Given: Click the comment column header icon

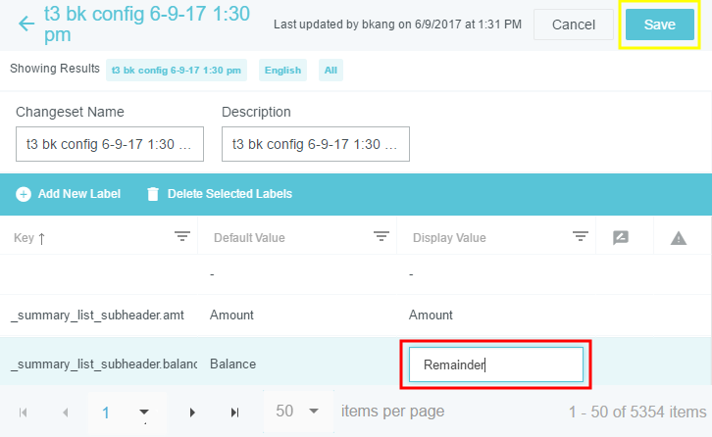Looking at the screenshot, I should [x=620, y=237].
